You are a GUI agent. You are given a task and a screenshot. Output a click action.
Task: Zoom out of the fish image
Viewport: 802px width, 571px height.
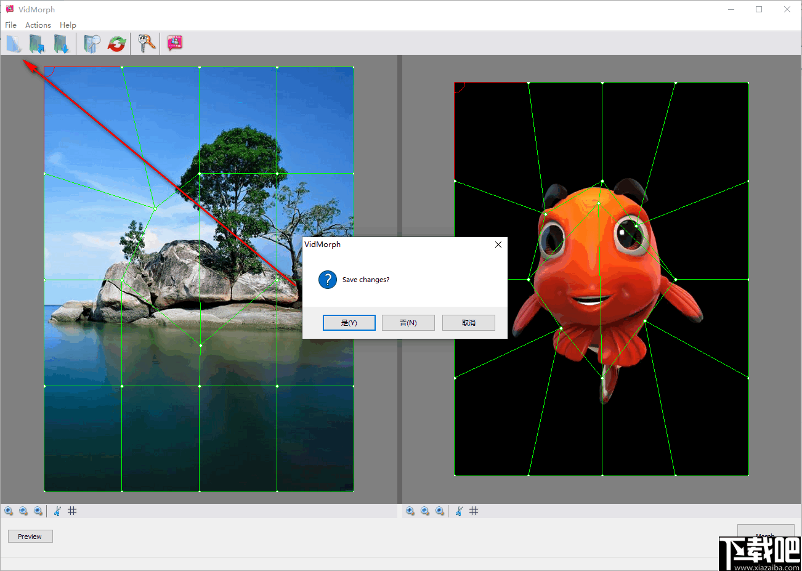click(x=425, y=511)
